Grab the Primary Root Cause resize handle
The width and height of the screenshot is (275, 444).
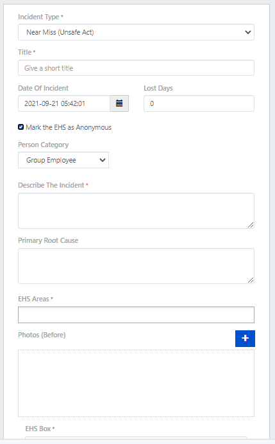(x=251, y=280)
